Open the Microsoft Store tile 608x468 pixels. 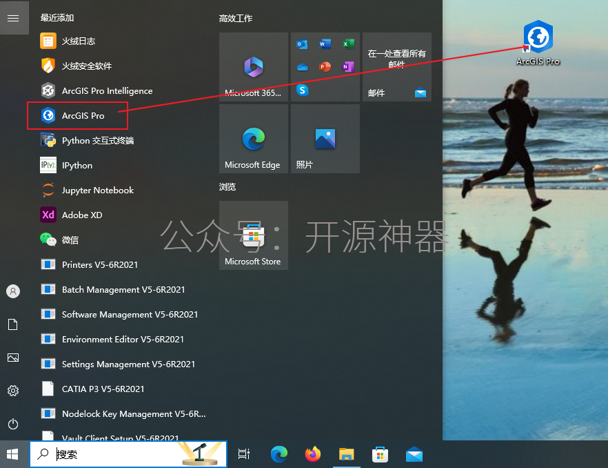coord(254,235)
